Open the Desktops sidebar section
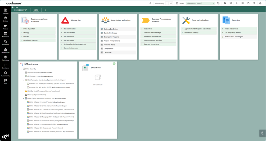 coord(6,11)
